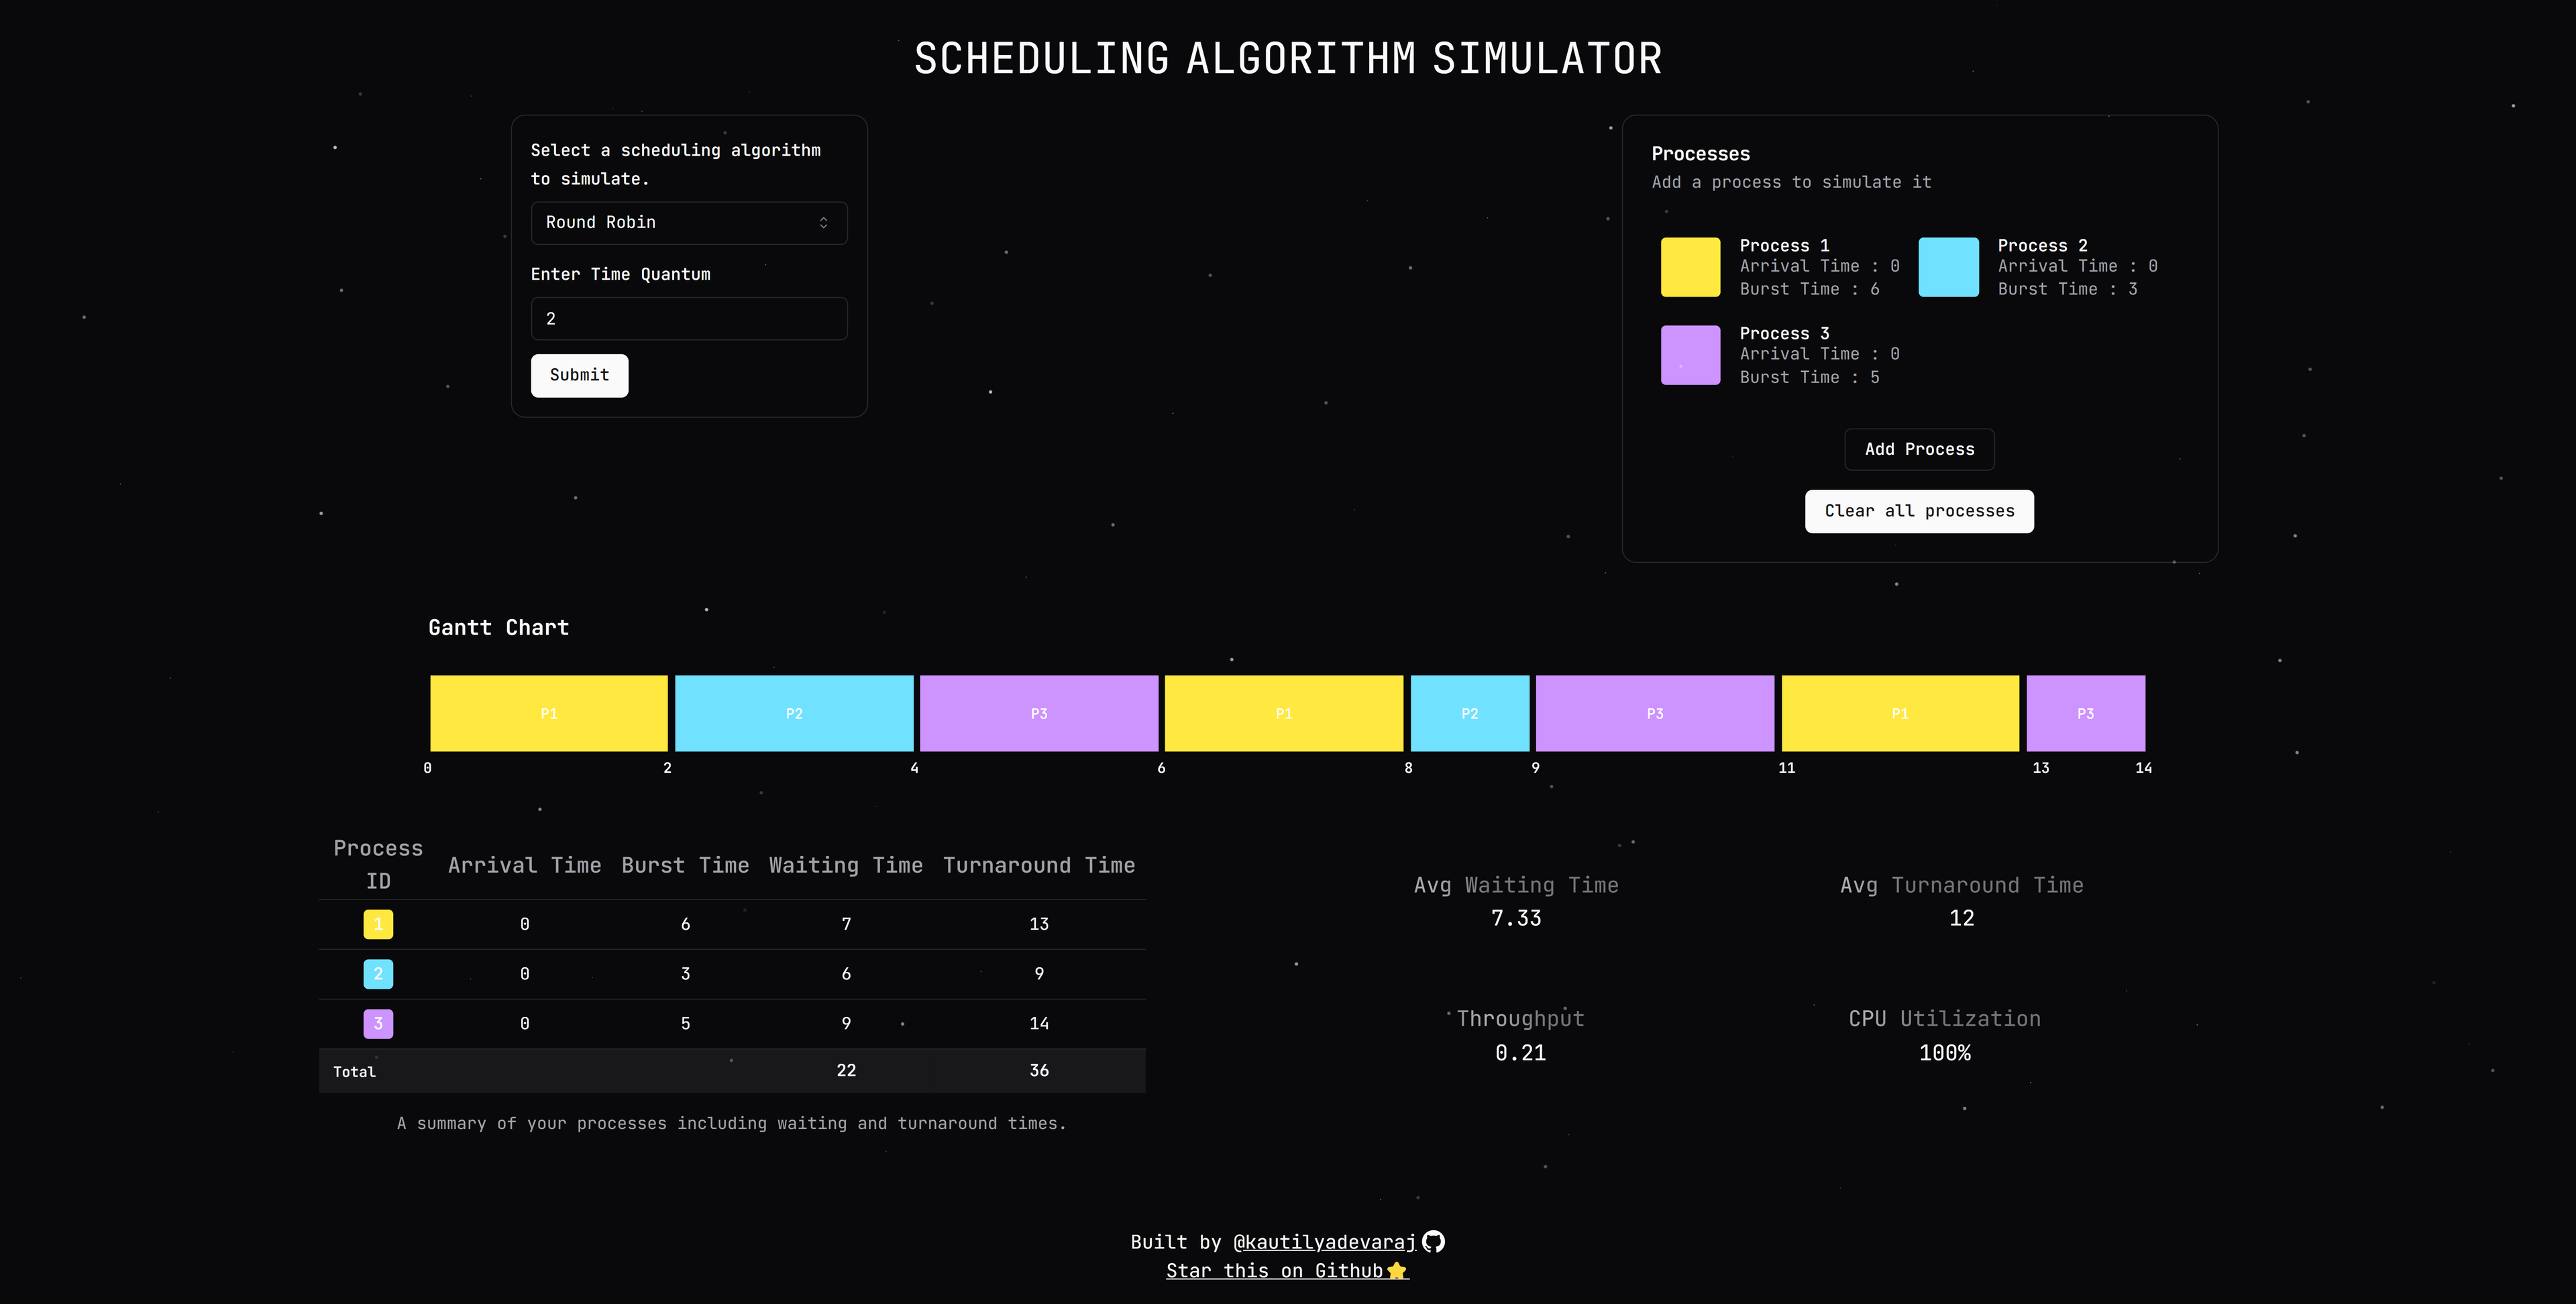Click the GitHub logo icon in footer
The height and width of the screenshot is (1304, 2576).
1435,1241
